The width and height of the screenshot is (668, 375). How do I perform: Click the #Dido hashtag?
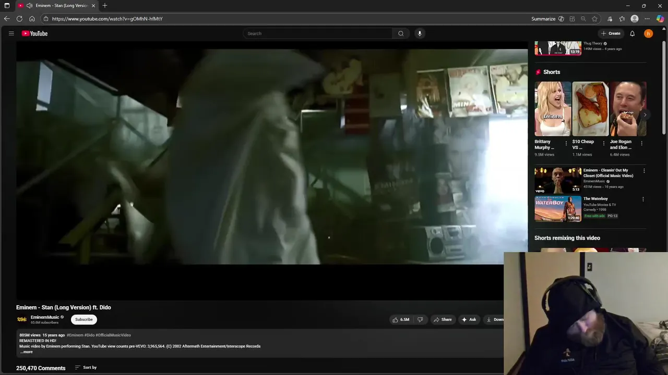tap(89, 335)
